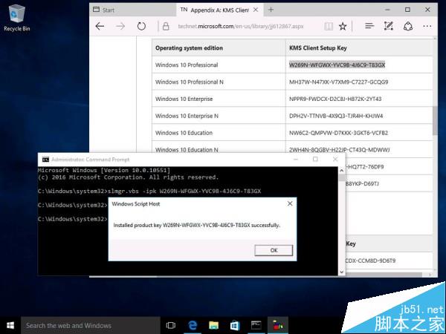The width and height of the screenshot is (446, 334).
Task: Open File Explorer from the taskbar
Action: tap(213, 325)
